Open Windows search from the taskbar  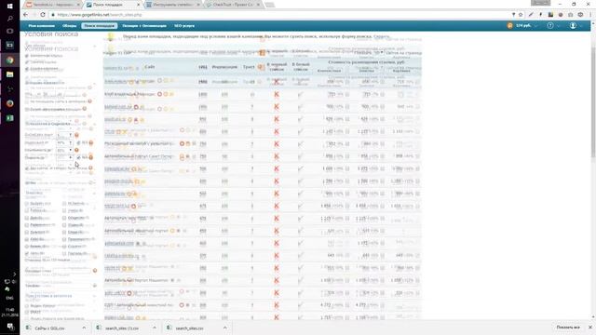coord(10,19)
